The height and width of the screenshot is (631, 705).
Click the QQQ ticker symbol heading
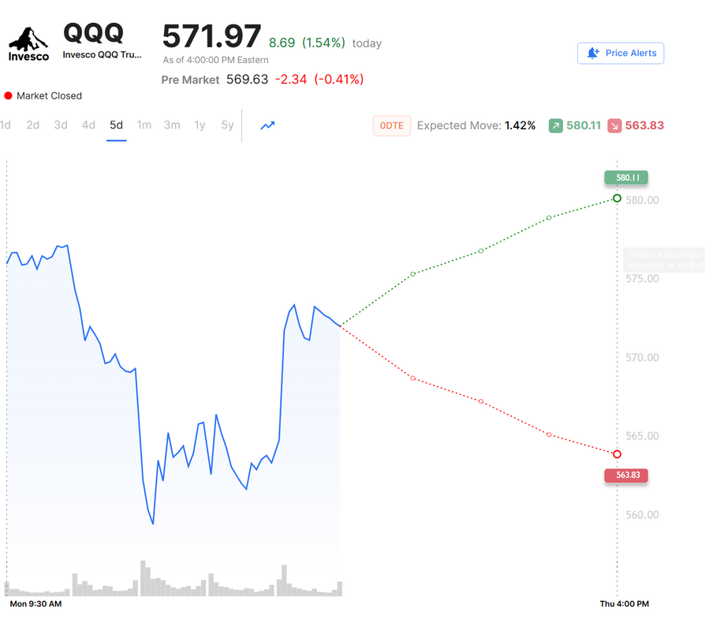[x=93, y=32]
